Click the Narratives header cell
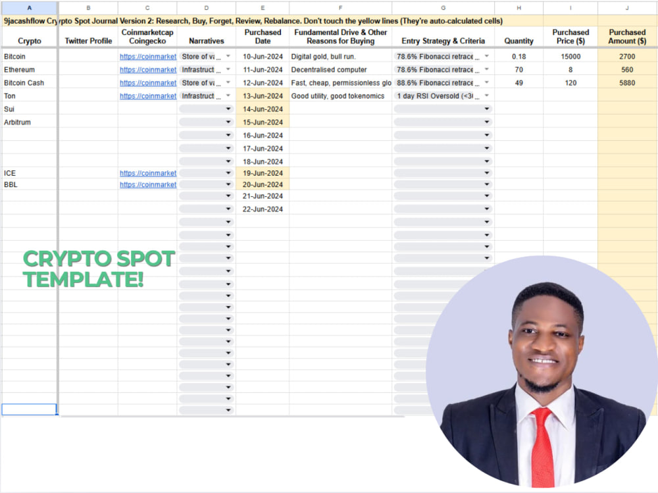The height and width of the screenshot is (493, 658). coord(206,37)
